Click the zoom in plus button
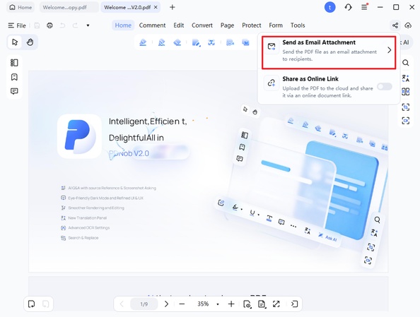Viewport: 420px width, 317px height. (x=231, y=304)
